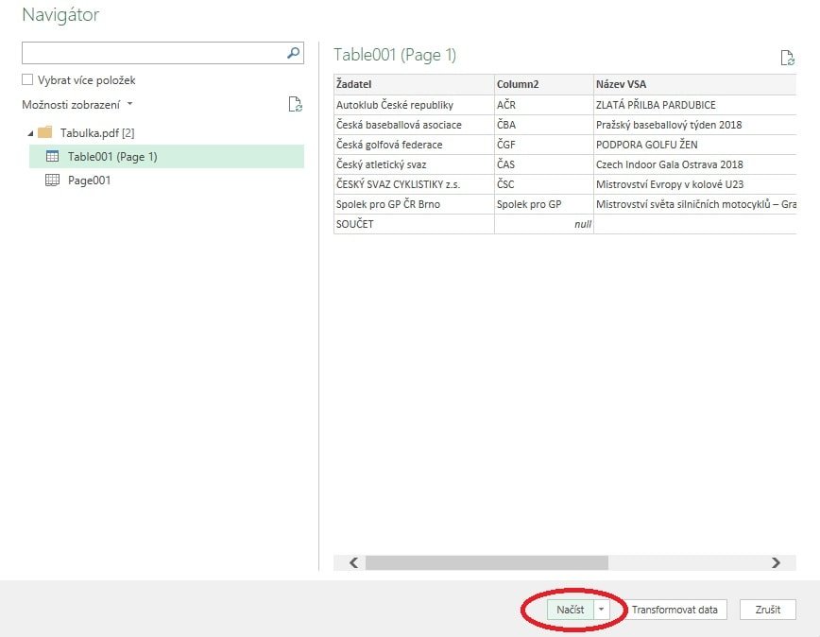Collapse the Tabulka.pdf tree node
The width and height of the screenshot is (820, 637).
(x=30, y=134)
